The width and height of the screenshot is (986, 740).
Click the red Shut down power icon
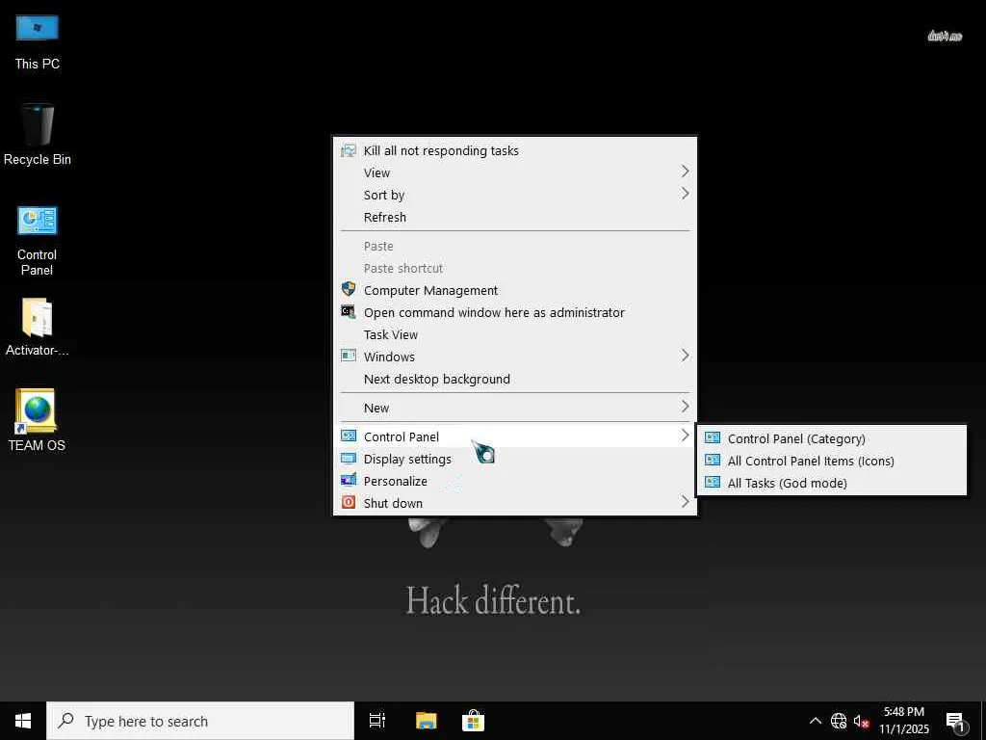point(349,502)
